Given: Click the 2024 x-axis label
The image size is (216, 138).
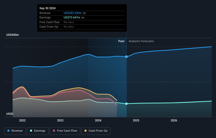Looking at the screenshot, I should pos(98,121).
